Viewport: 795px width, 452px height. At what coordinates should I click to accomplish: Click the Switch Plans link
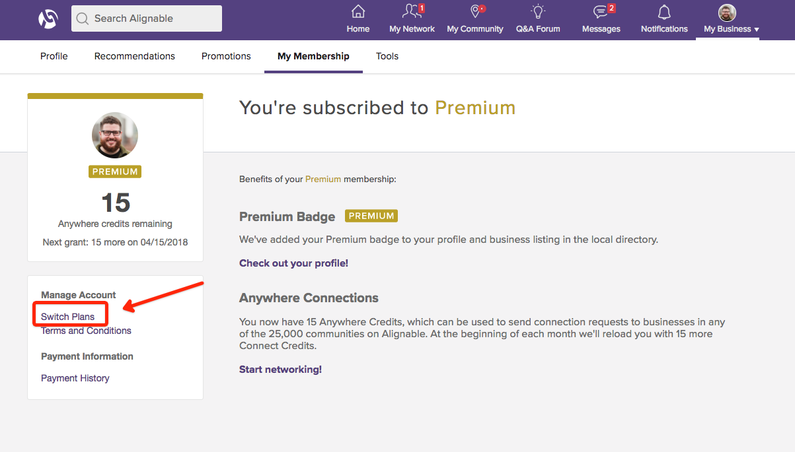pyautogui.click(x=67, y=317)
